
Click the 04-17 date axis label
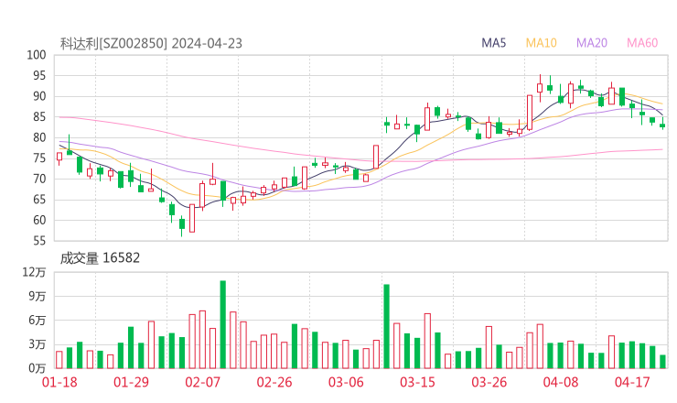(632, 382)
